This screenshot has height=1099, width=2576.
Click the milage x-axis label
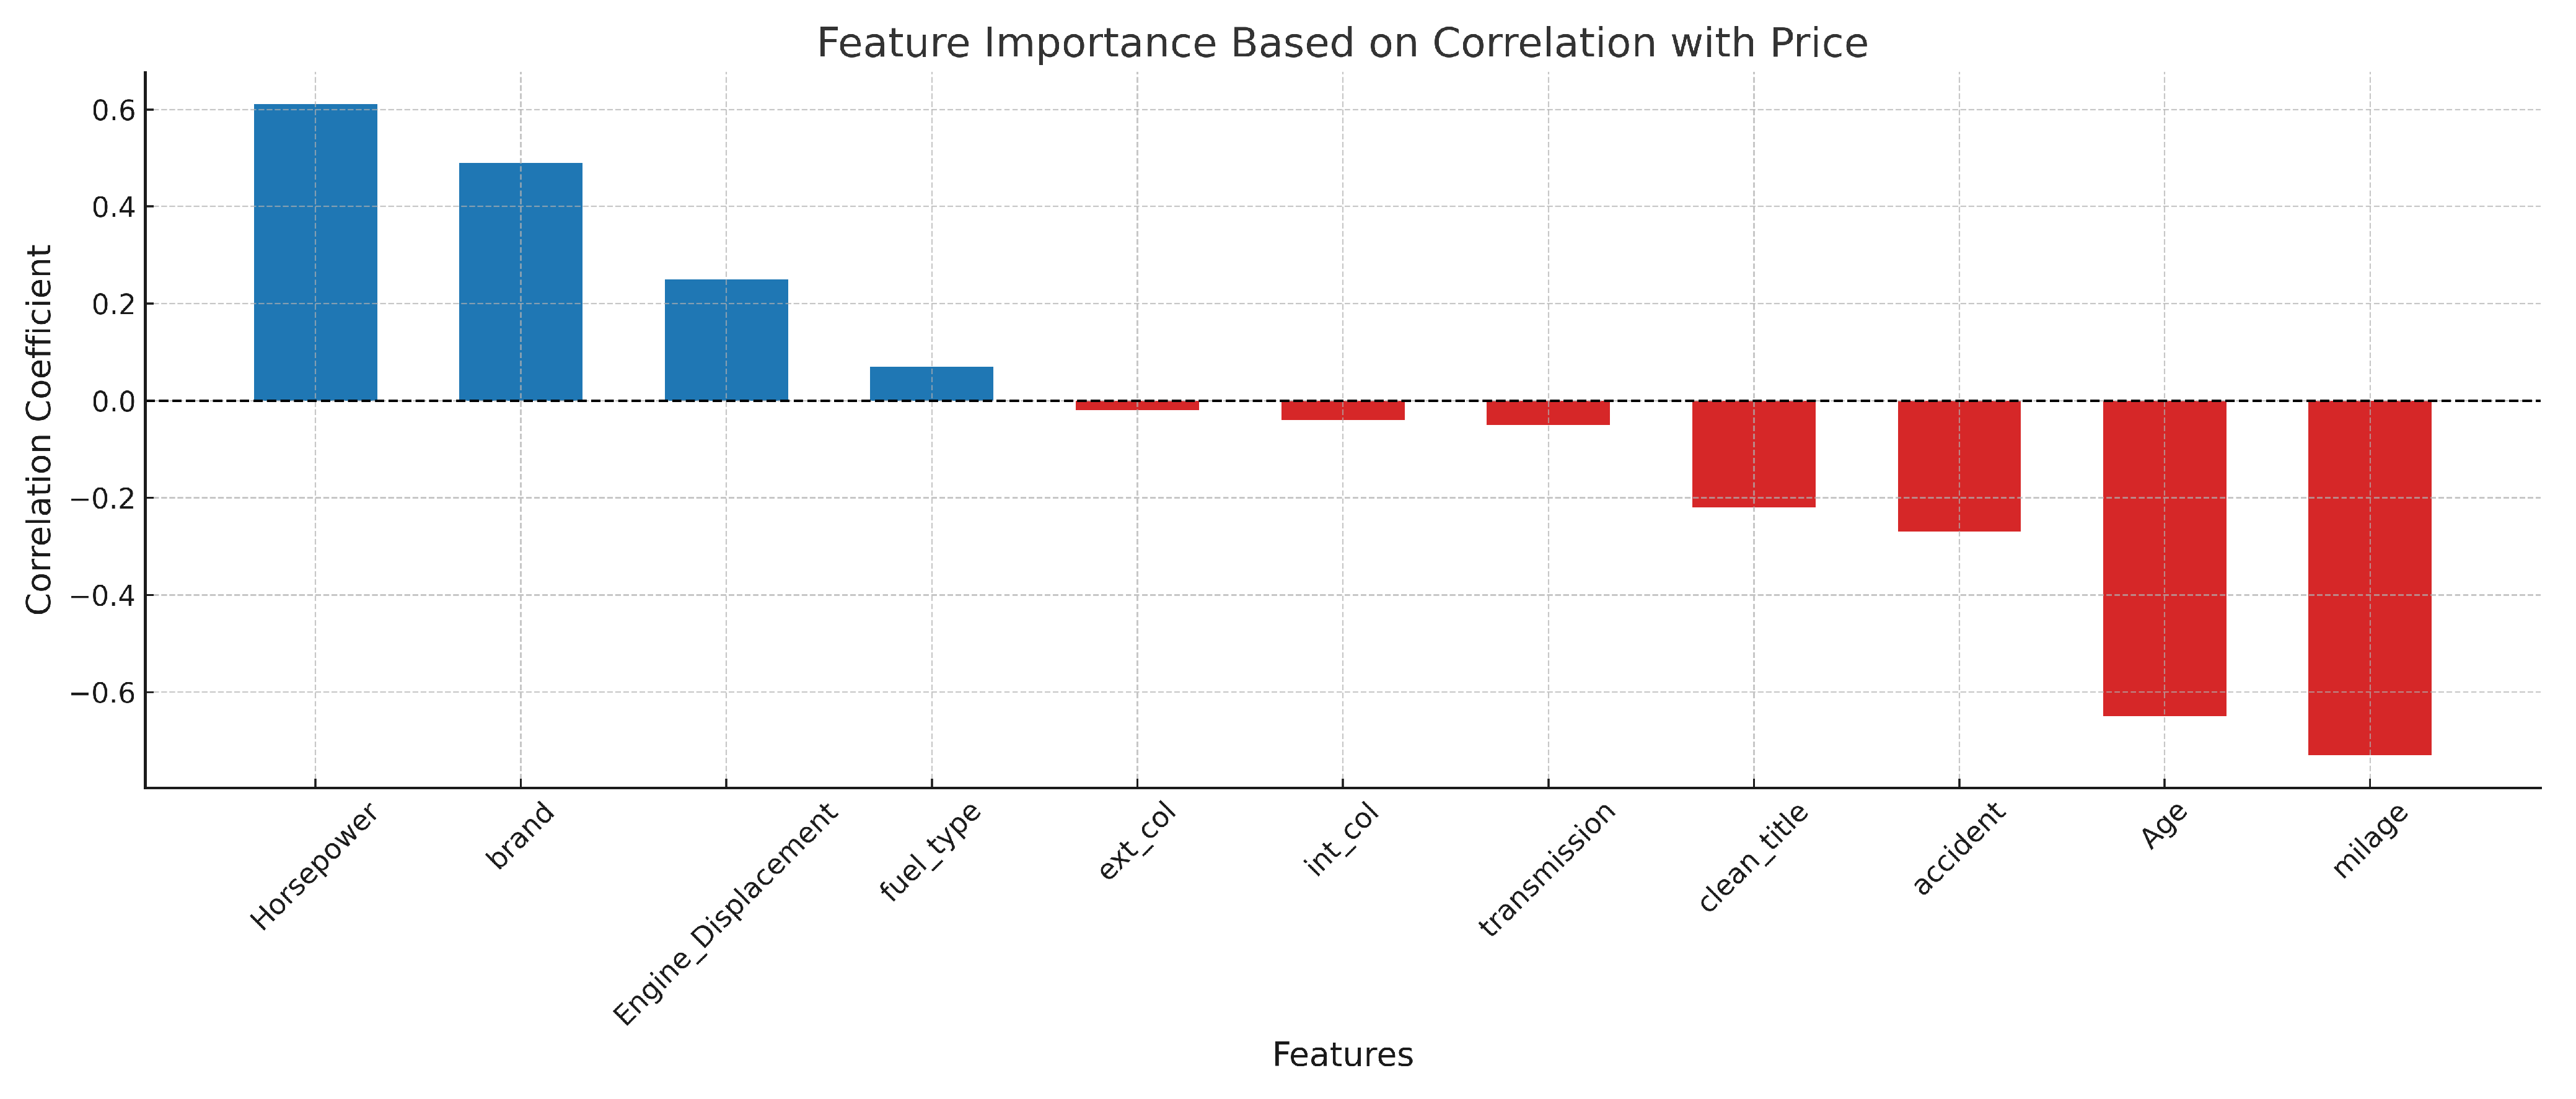(2369, 841)
